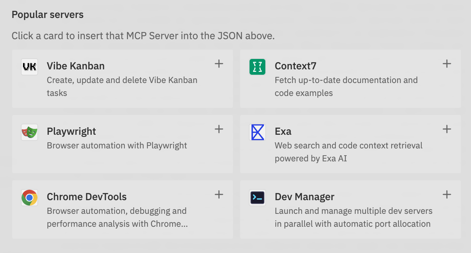
Task: Select the Chrome DevTools server card
Action: click(x=122, y=210)
